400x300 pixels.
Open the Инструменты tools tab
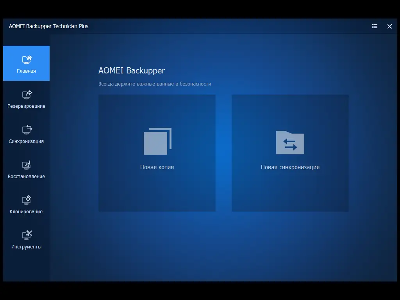point(26,240)
